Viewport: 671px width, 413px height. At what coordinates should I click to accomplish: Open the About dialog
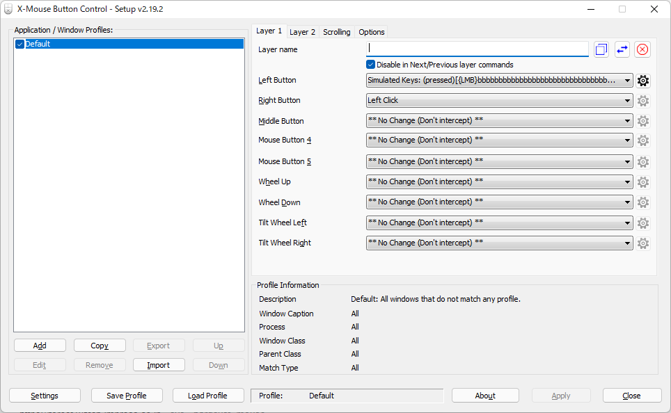[x=485, y=396]
